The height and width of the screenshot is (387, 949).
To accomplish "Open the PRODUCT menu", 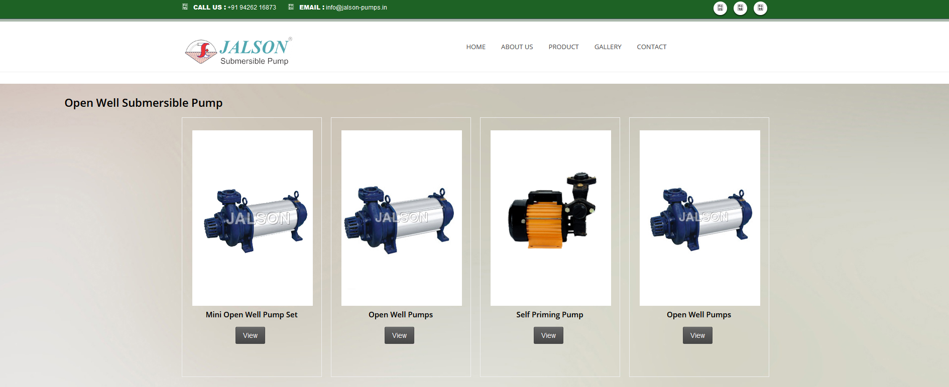I will pos(563,47).
